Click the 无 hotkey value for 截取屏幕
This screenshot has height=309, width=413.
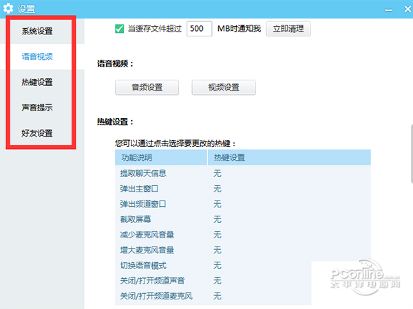coord(218,220)
